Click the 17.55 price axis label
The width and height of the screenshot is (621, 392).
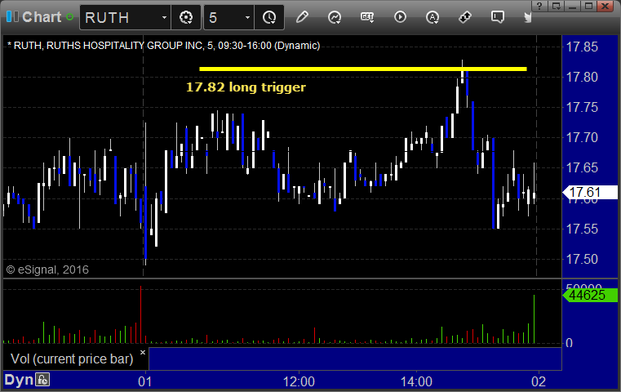[x=582, y=229]
